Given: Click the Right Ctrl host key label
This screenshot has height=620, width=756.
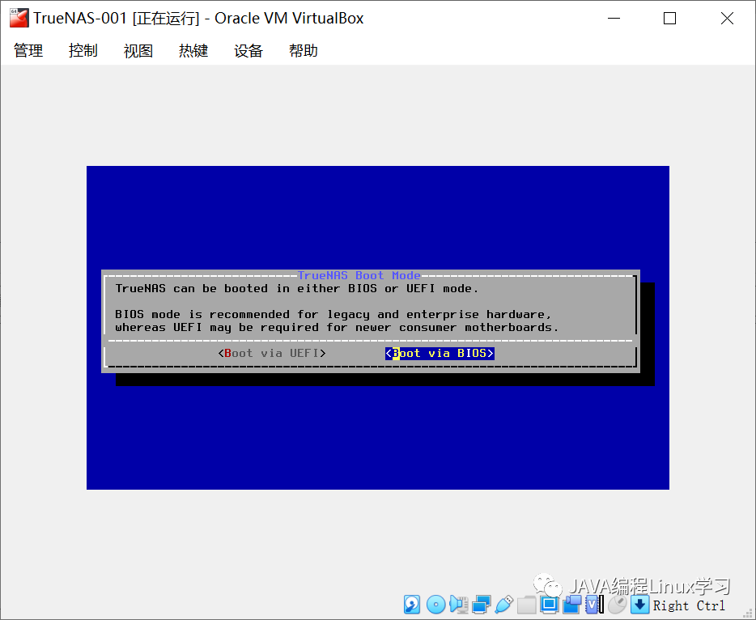Looking at the screenshot, I should (689, 605).
